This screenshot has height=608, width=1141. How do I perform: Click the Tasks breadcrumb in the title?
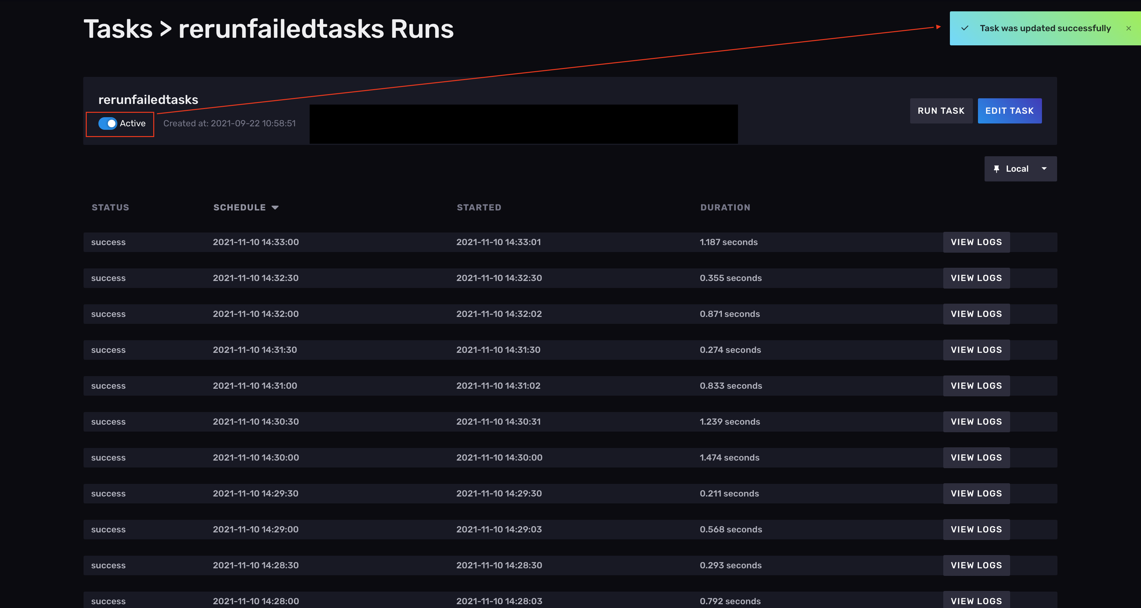tap(118, 29)
